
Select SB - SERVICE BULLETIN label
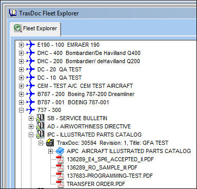[x=77, y=118]
